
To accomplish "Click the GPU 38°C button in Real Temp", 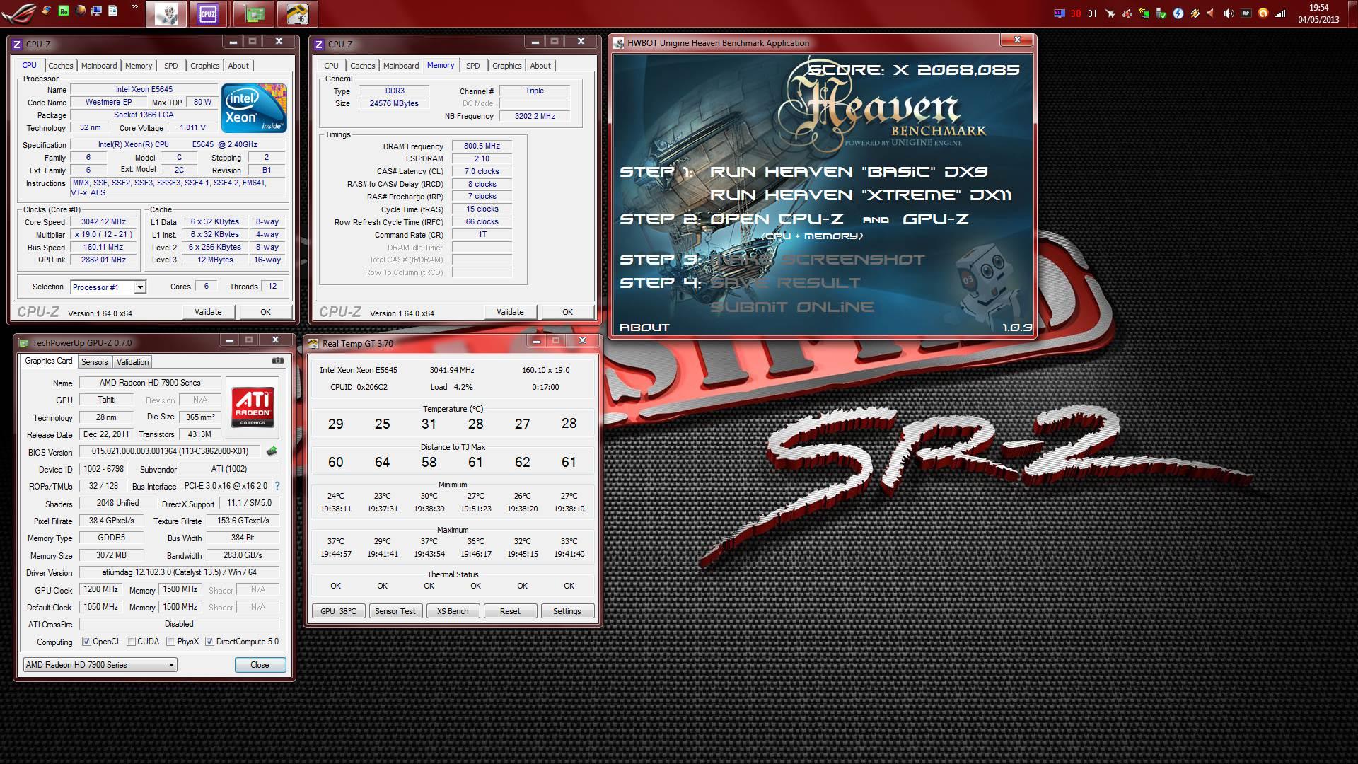I will pyautogui.click(x=338, y=611).
